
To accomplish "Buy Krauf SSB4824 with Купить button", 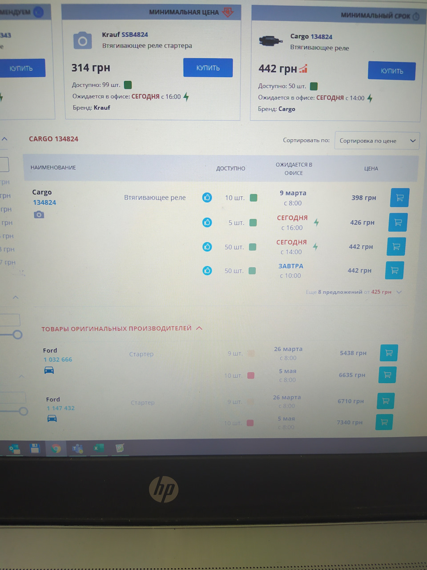I will [208, 68].
